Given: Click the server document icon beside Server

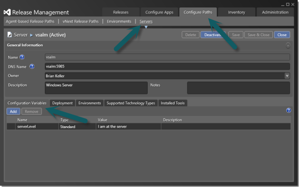Looking at the screenshot, I should coord(9,35).
